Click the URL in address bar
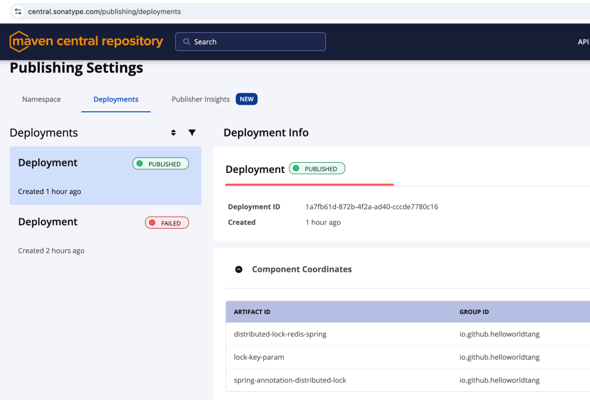 point(104,11)
